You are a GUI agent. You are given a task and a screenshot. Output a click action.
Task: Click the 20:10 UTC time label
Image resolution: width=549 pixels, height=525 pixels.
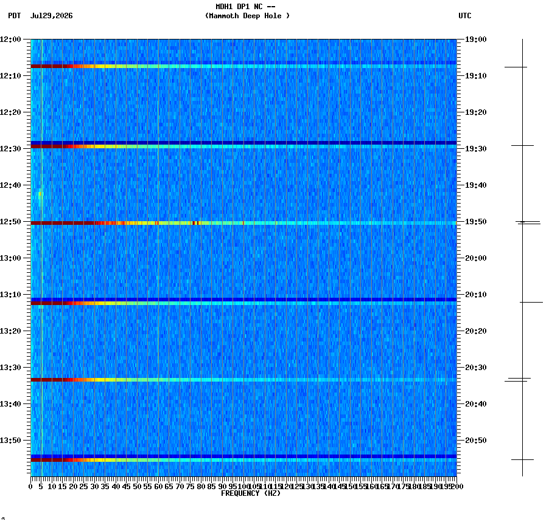476,295
